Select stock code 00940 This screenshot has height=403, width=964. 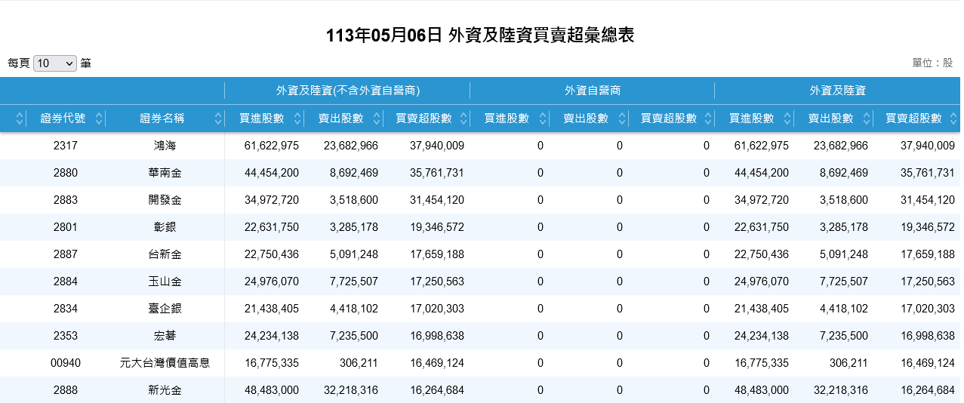(x=66, y=363)
